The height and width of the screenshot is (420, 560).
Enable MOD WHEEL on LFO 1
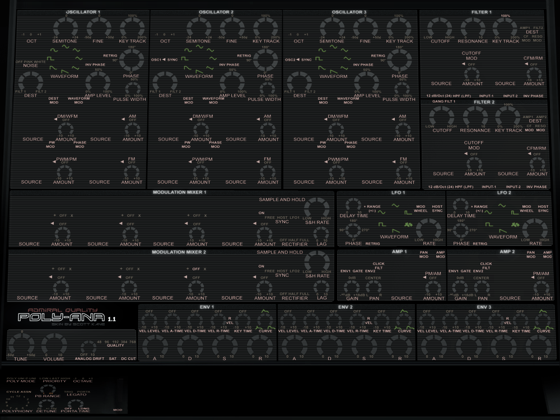pos(421,208)
